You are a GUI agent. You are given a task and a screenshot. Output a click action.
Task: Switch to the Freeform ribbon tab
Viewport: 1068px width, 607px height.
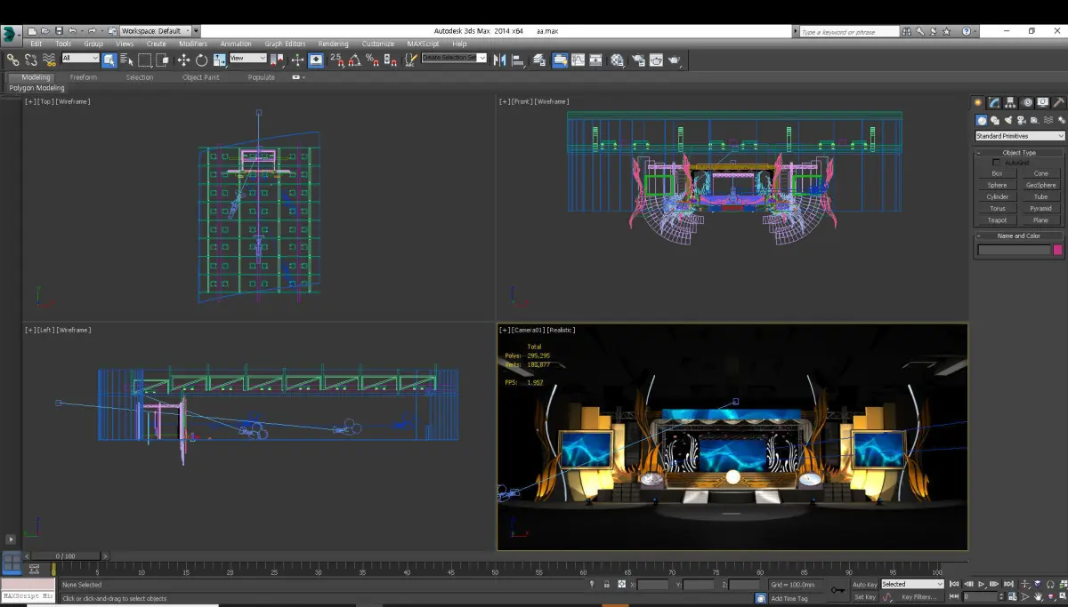[x=84, y=77]
